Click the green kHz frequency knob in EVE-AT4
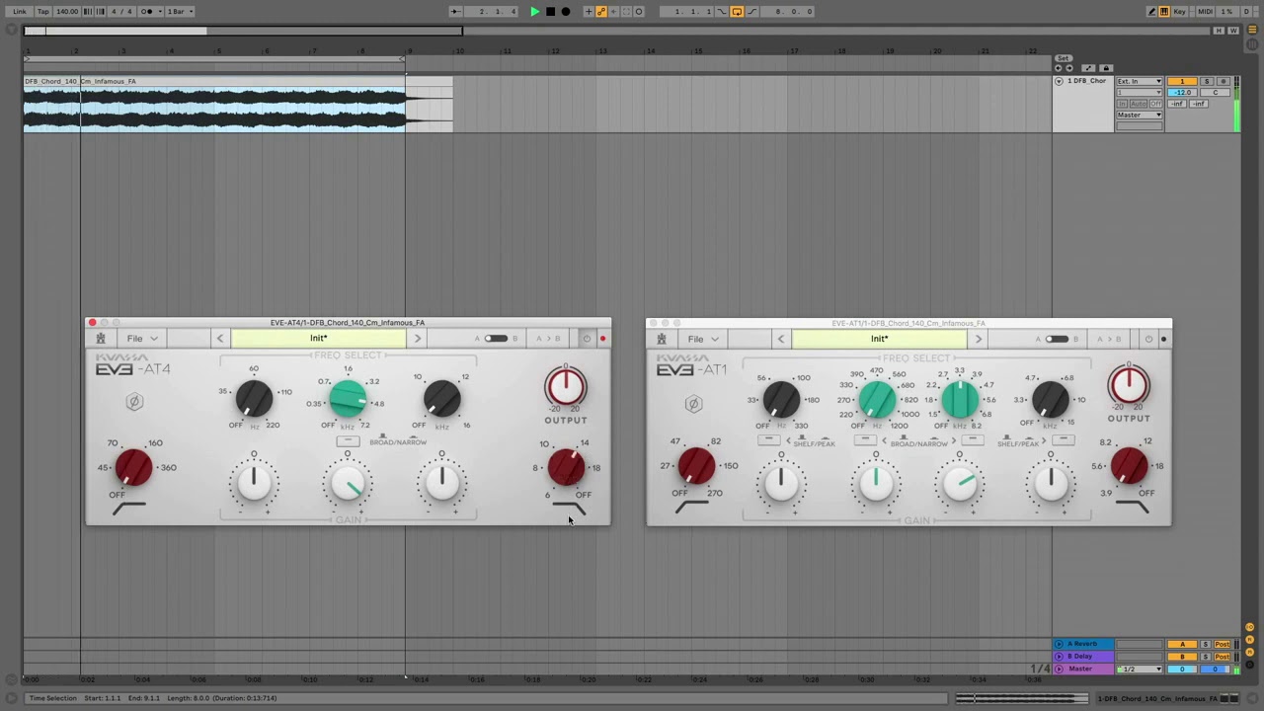Screen dimensions: 1264x711 coord(348,399)
